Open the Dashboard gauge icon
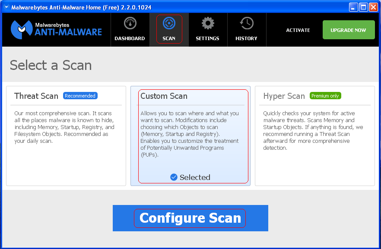381x249 pixels. (130, 23)
